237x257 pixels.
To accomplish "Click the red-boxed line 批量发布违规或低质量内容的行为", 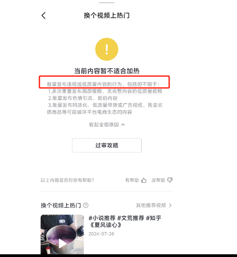I will 84,84.
